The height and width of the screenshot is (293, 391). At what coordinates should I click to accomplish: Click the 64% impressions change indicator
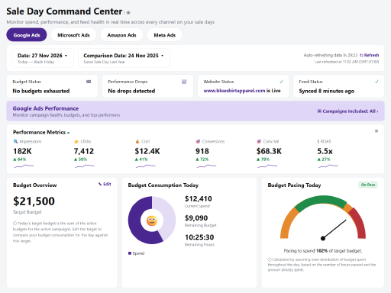point(20,159)
